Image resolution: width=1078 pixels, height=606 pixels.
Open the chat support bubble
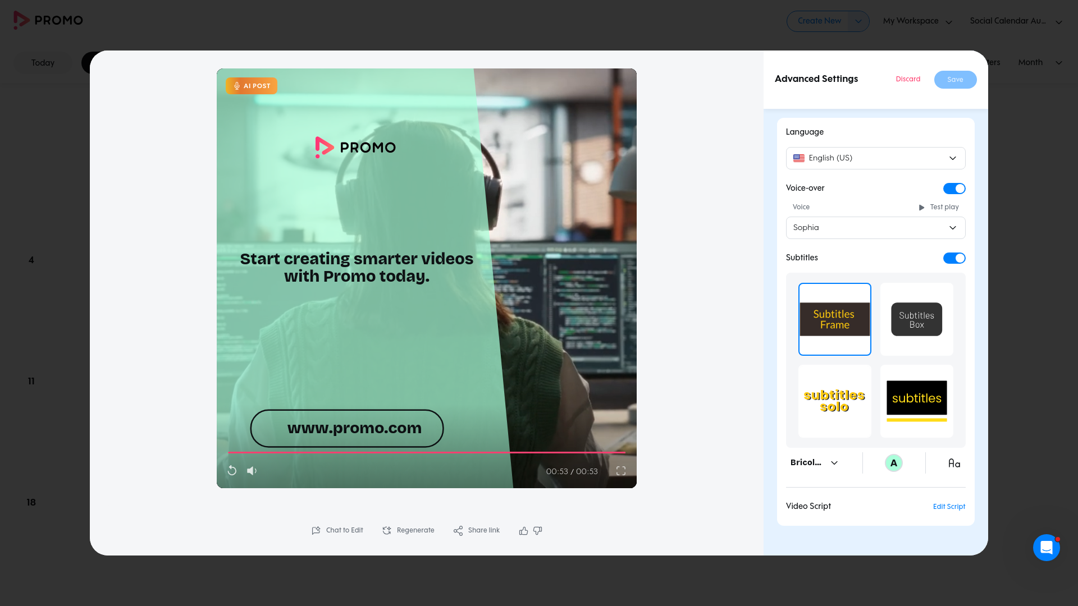[x=1047, y=547]
